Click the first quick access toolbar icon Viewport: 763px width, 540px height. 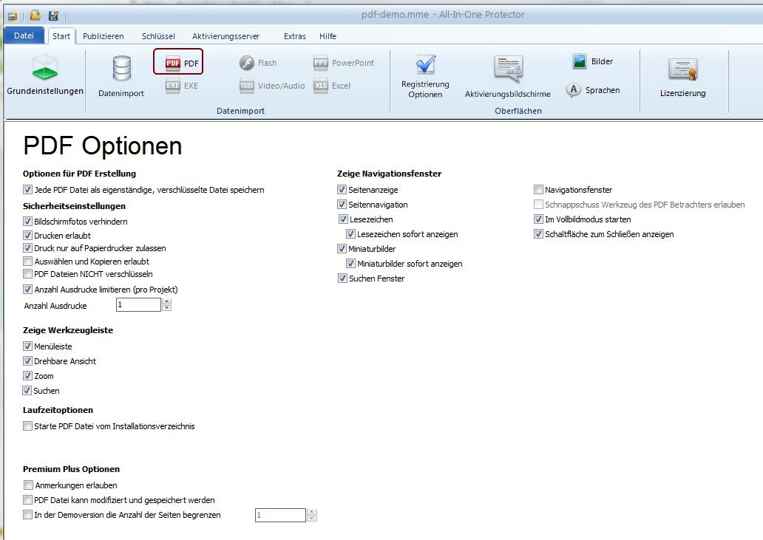click(x=13, y=16)
